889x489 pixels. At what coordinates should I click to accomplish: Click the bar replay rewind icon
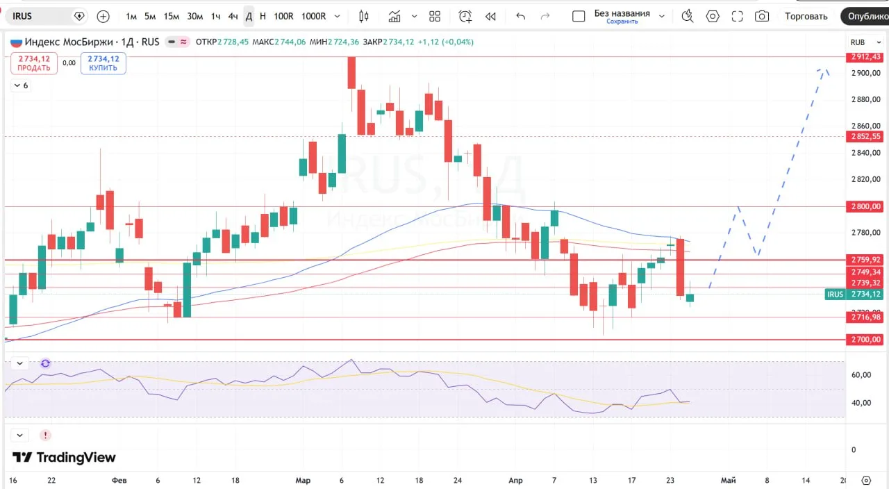click(490, 16)
